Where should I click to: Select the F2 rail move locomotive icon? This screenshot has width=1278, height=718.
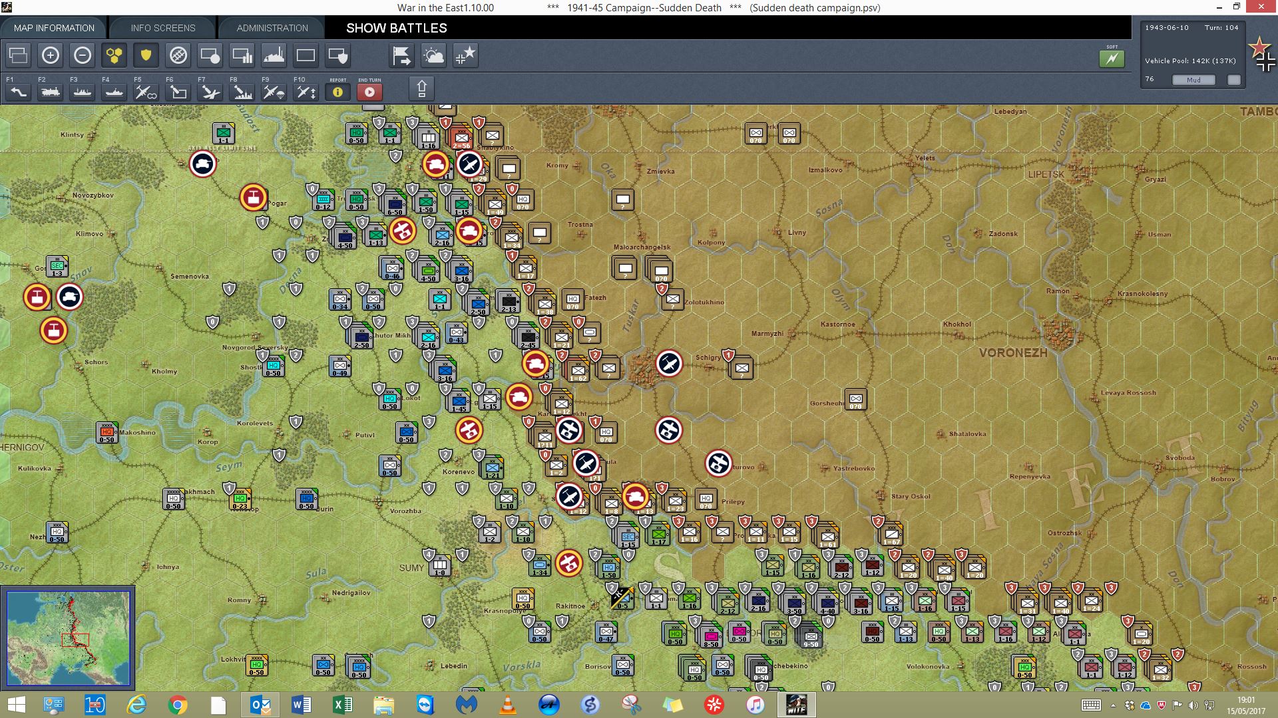(51, 91)
